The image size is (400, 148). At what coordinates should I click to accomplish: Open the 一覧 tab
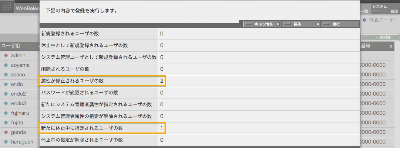click(x=364, y=11)
